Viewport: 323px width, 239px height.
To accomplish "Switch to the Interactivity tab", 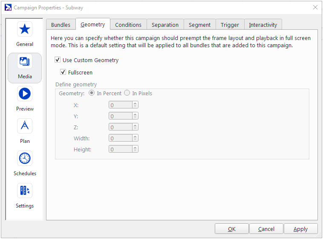I will click(x=263, y=25).
